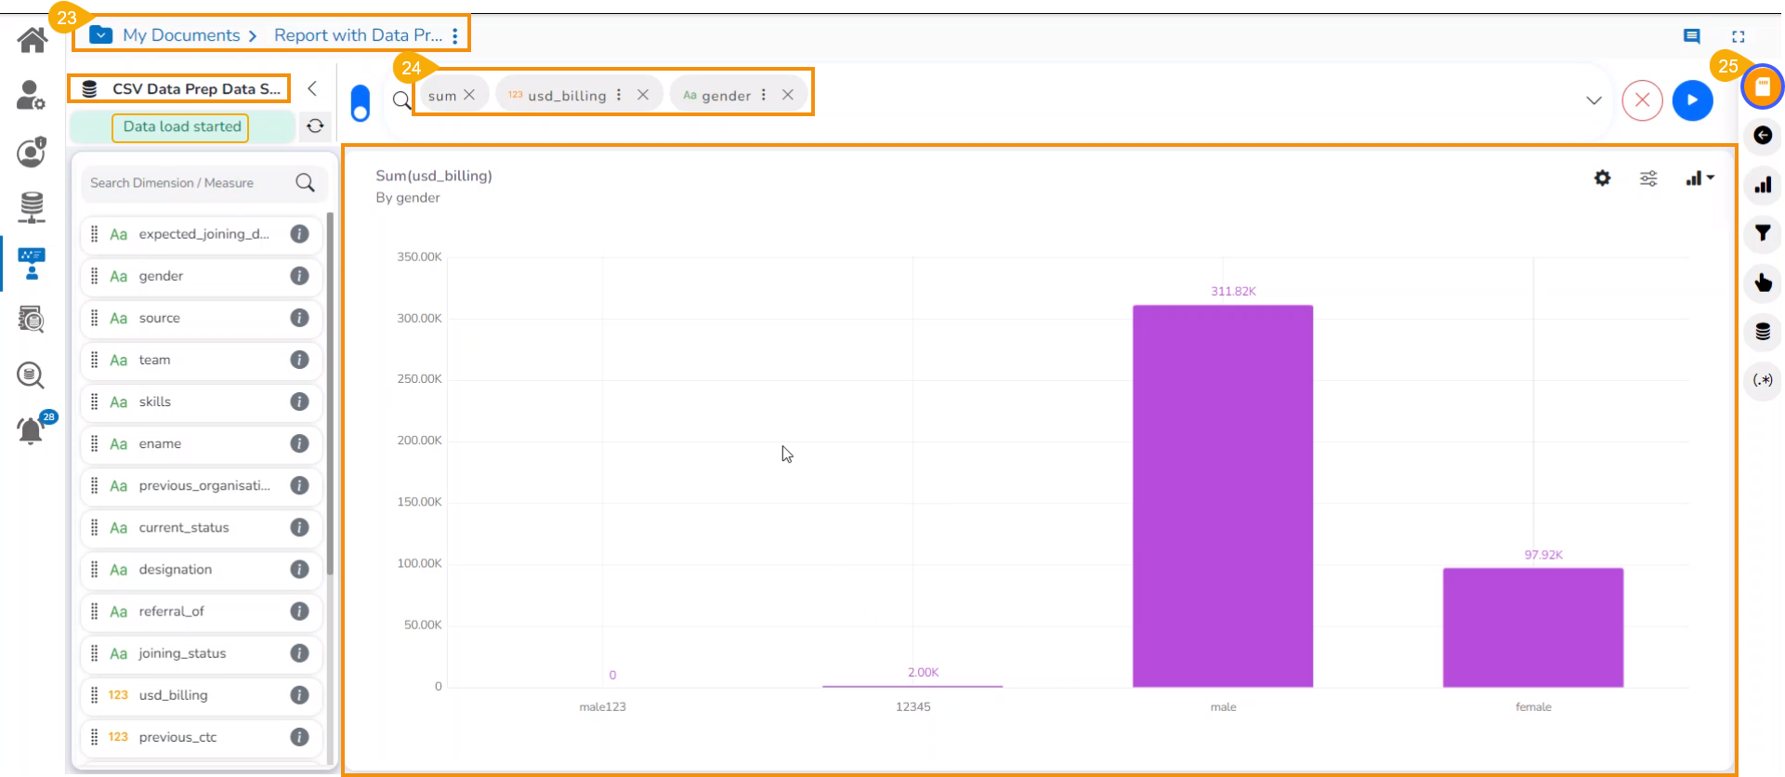Open the notifications bell icon
The image size is (1785, 777).
(31, 431)
